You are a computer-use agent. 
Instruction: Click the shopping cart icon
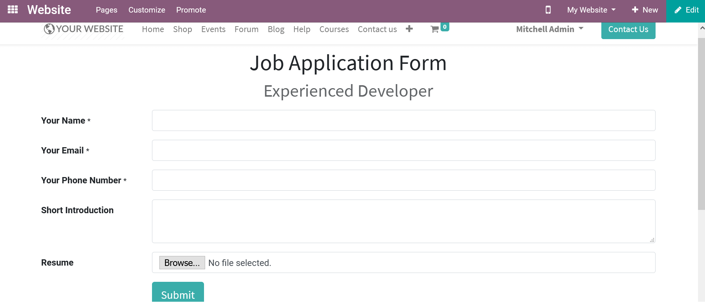click(435, 30)
